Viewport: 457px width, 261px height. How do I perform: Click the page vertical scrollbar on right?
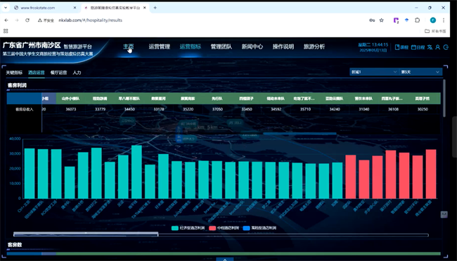tap(444, 98)
